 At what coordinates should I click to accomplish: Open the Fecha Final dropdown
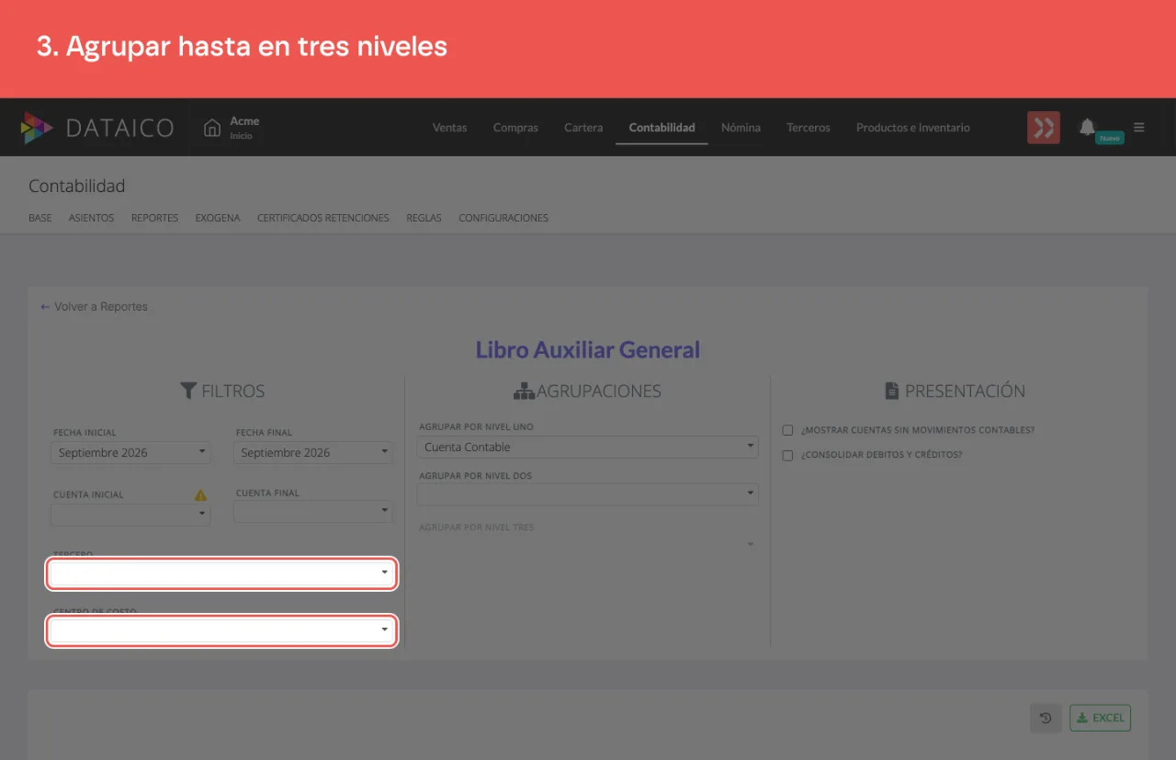(313, 453)
